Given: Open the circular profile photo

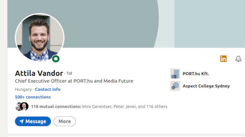Looking at the screenshot, I should coord(40,37).
